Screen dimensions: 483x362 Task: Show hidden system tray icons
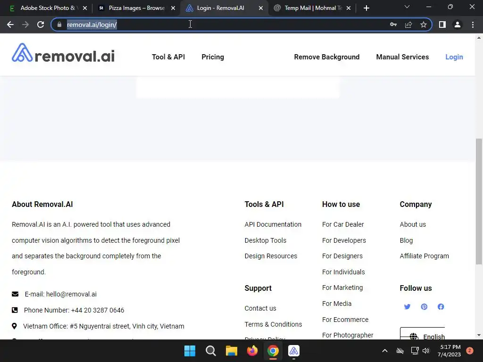pos(385,351)
